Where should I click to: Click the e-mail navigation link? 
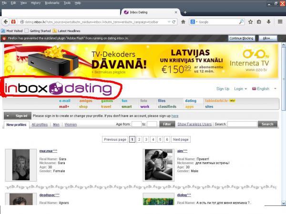click(x=65, y=101)
